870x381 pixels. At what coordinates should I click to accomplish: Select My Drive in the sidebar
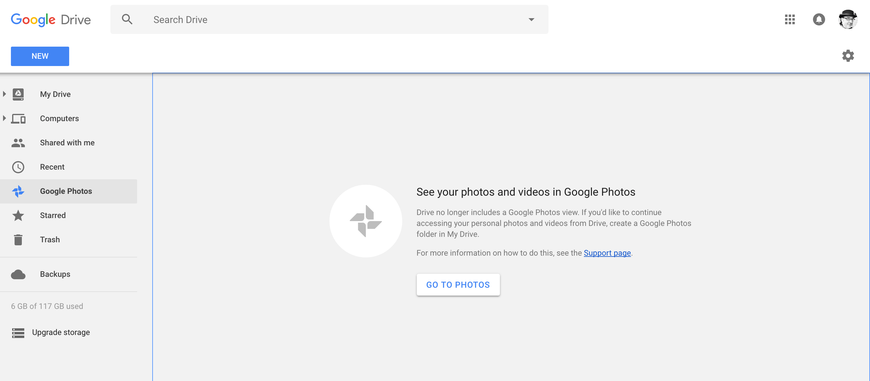click(69, 94)
